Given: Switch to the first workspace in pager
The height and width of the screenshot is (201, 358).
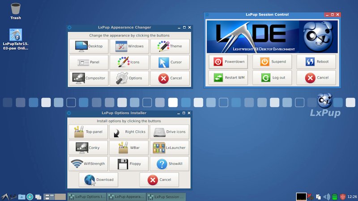Looking at the screenshot, I should pos(49,197).
